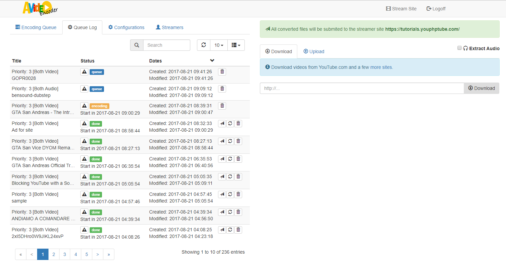Show warning details for GOPR0028
The height and width of the screenshot is (265, 506).
pyautogui.click(x=84, y=72)
